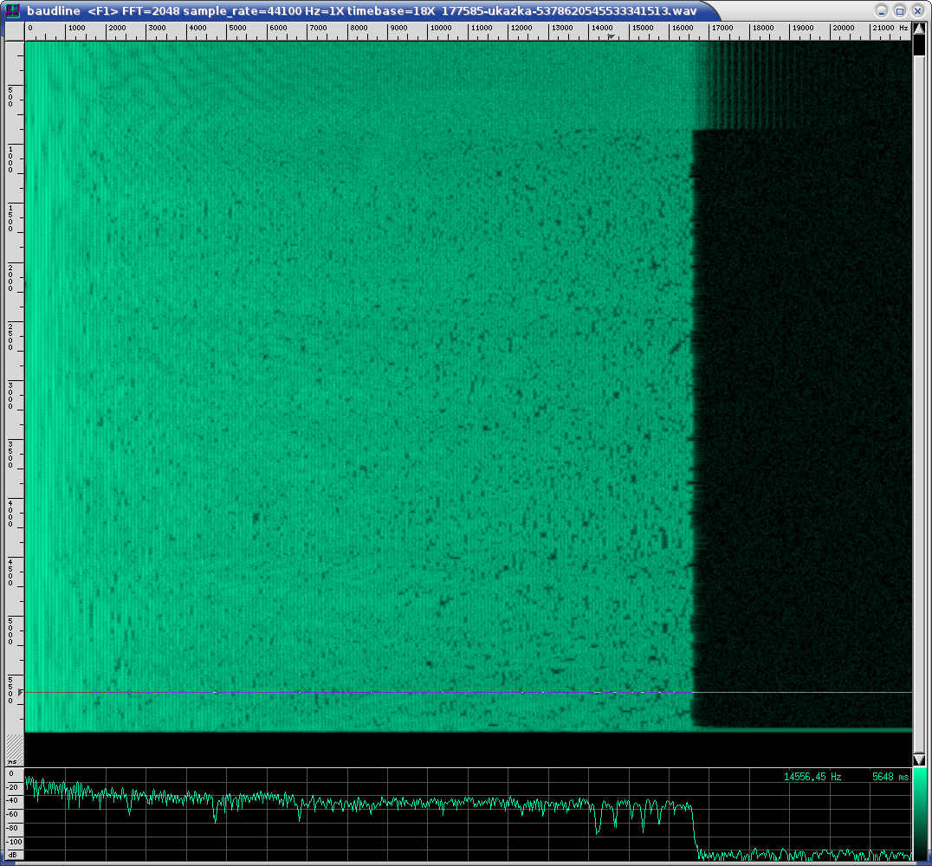This screenshot has height=866, width=932.
Task: Click the hatched box above the ms label
Action: coord(14,746)
